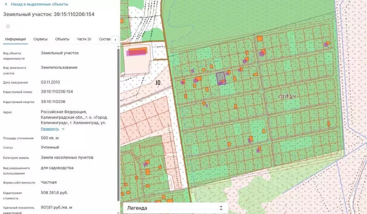
Task: Select the 'Информация' tab
Action: (15, 39)
